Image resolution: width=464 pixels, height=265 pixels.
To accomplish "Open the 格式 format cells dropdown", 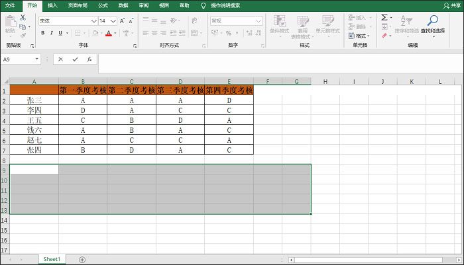I will pyautogui.click(x=359, y=36).
